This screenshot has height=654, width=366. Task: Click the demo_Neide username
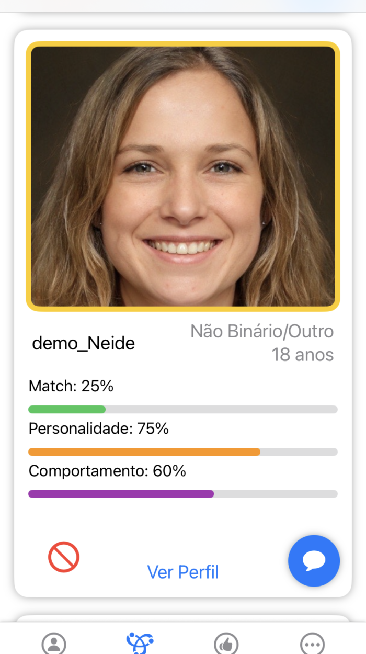[84, 343]
